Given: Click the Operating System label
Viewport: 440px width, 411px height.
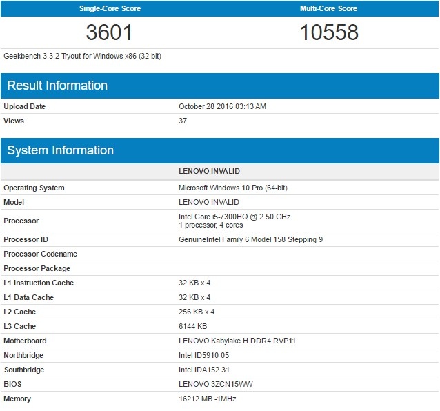Looking at the screenshot, I should coord(34,188).
